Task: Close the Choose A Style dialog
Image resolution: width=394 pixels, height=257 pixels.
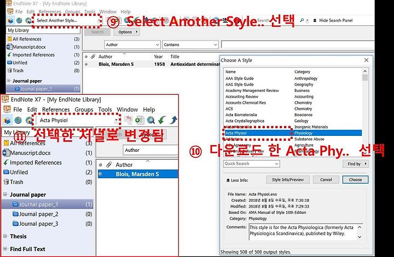Action: 366,60
